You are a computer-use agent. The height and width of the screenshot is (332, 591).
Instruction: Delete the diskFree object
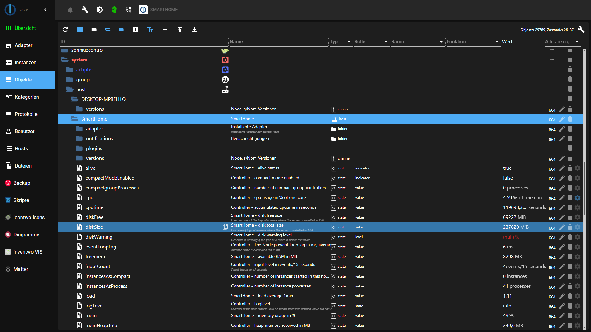tap(570, 217)
